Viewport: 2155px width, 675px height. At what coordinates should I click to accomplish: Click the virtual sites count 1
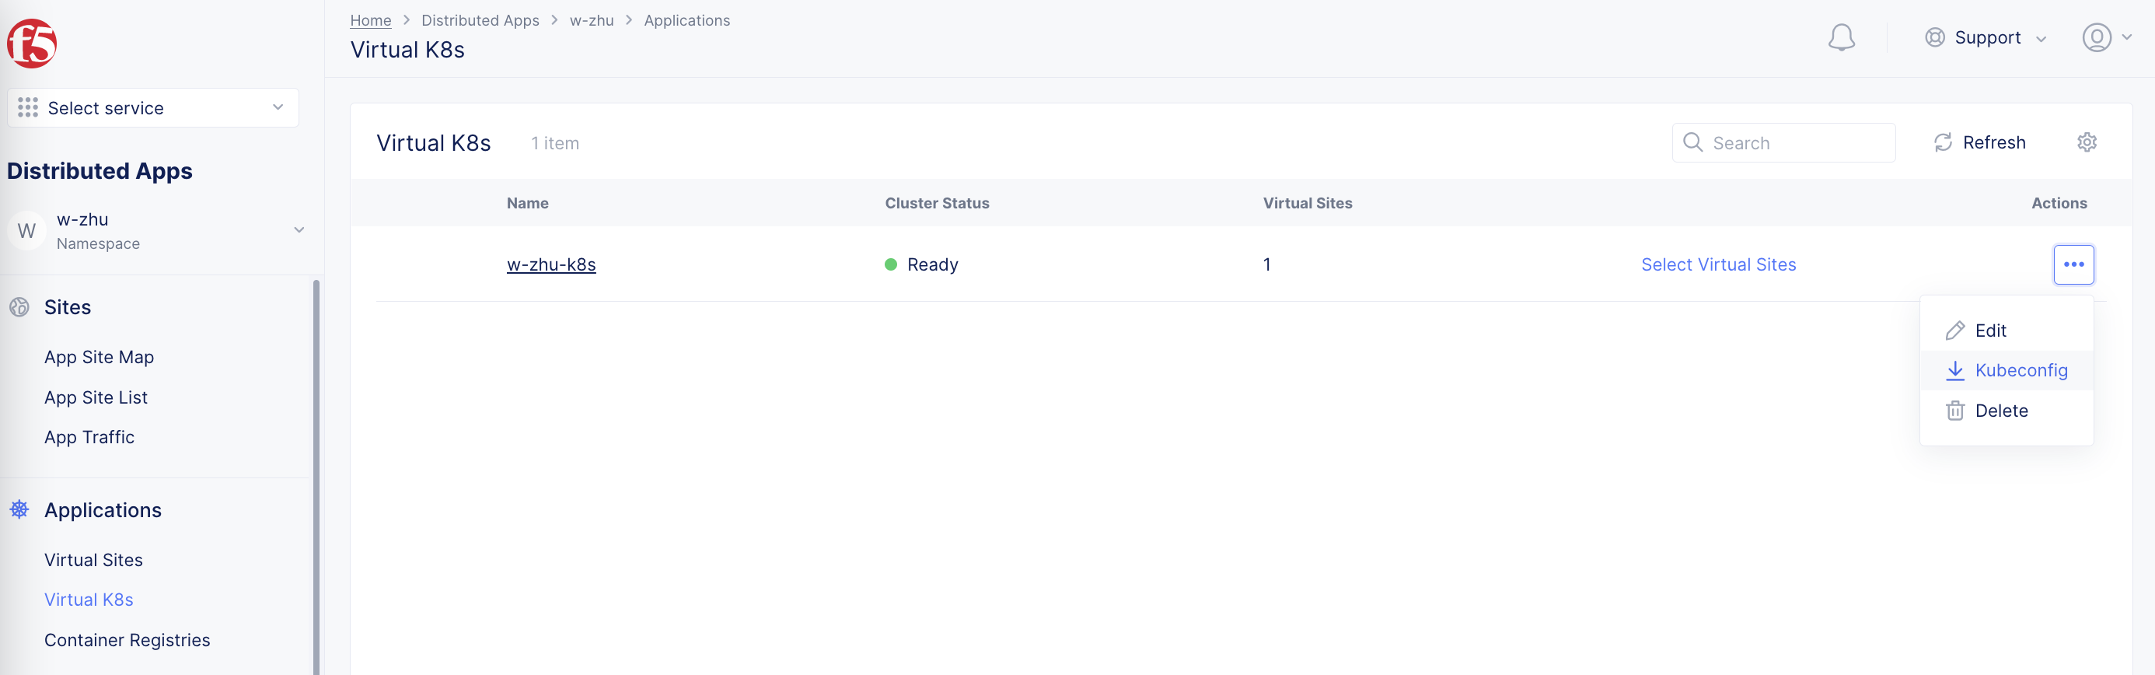1266,264
